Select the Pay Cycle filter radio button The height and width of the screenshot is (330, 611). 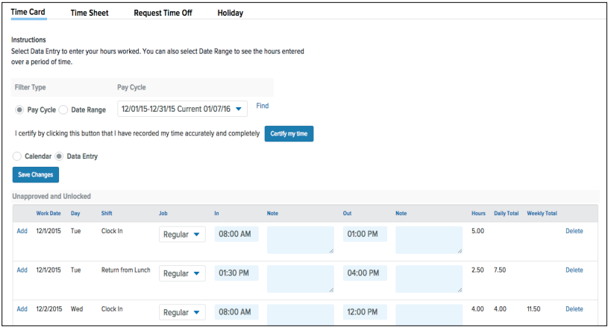[x=19, y=110]
